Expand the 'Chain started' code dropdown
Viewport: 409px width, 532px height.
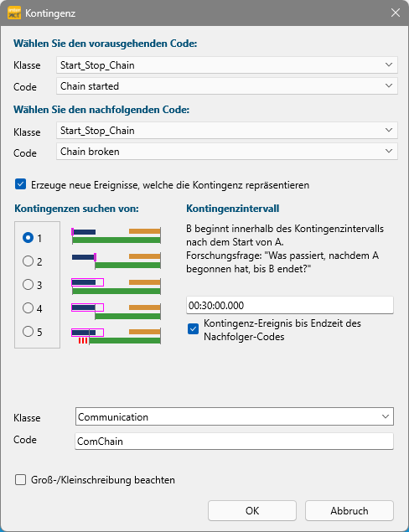[x=227, y=85]
